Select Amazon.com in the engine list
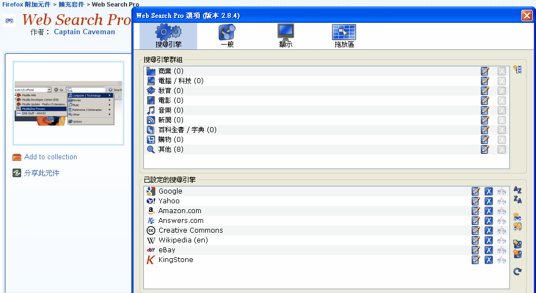The image size is (536, 293). pos(180,211)
